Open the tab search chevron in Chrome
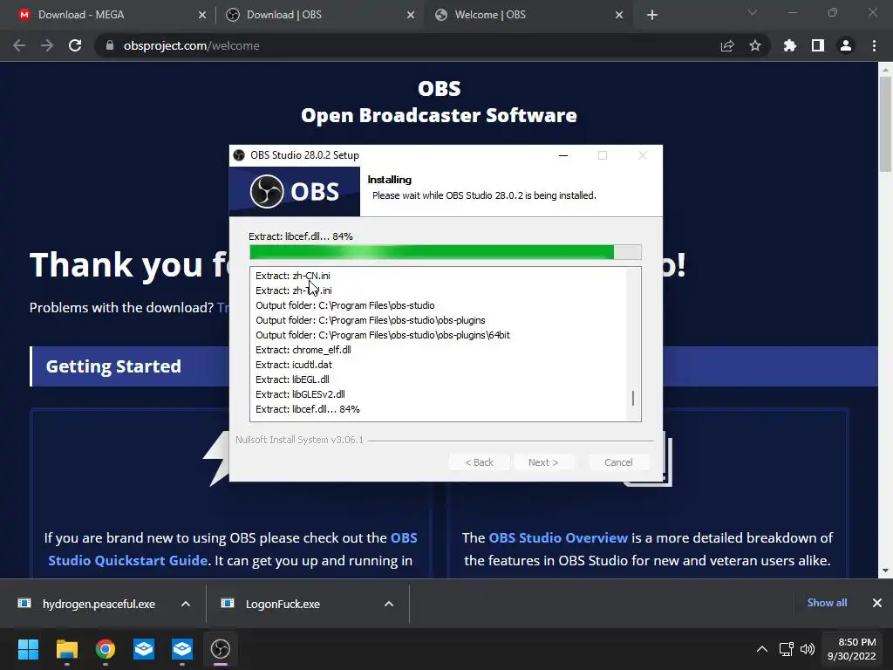Image resolution: width=893 pixels, height=670 pixels. 753,12
